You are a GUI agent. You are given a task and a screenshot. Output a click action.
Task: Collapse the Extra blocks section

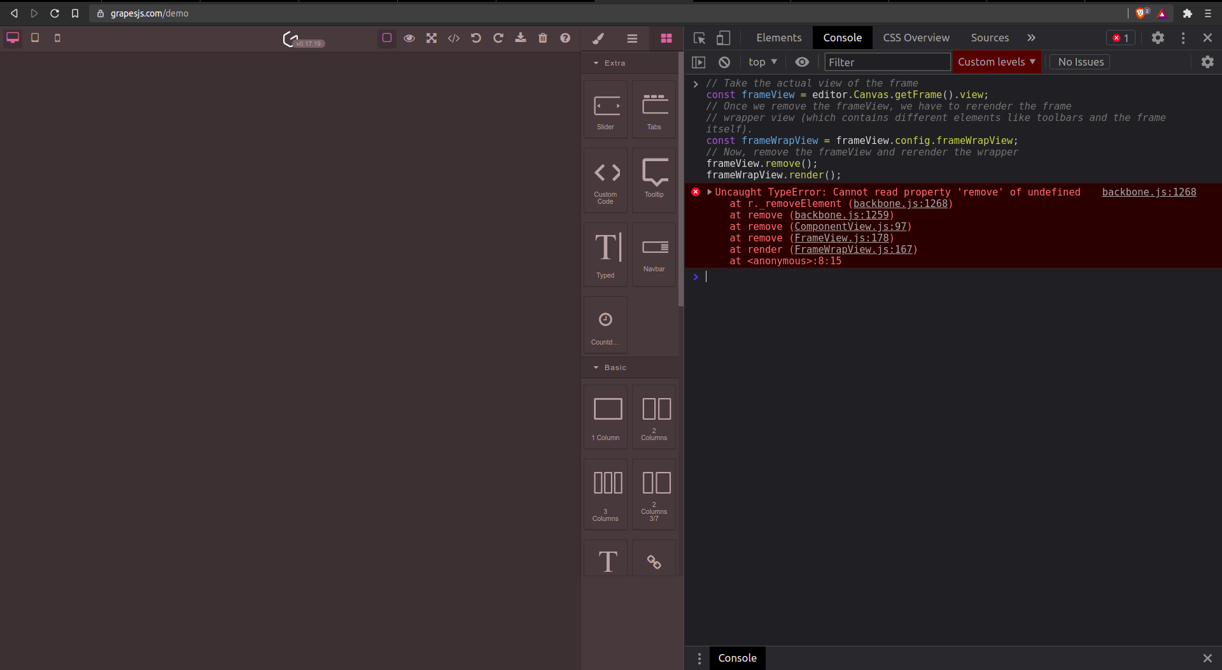point(597,62)
